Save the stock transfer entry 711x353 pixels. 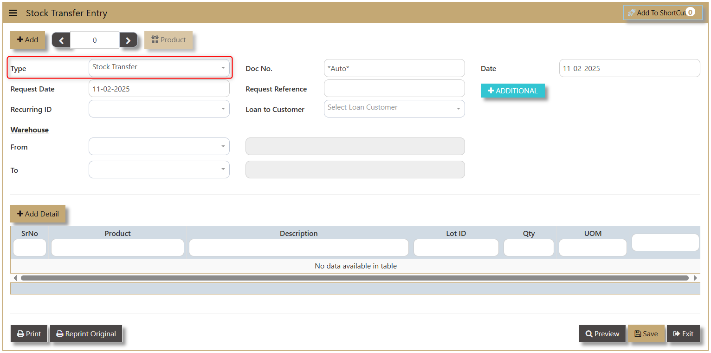[x=646, y=333]
